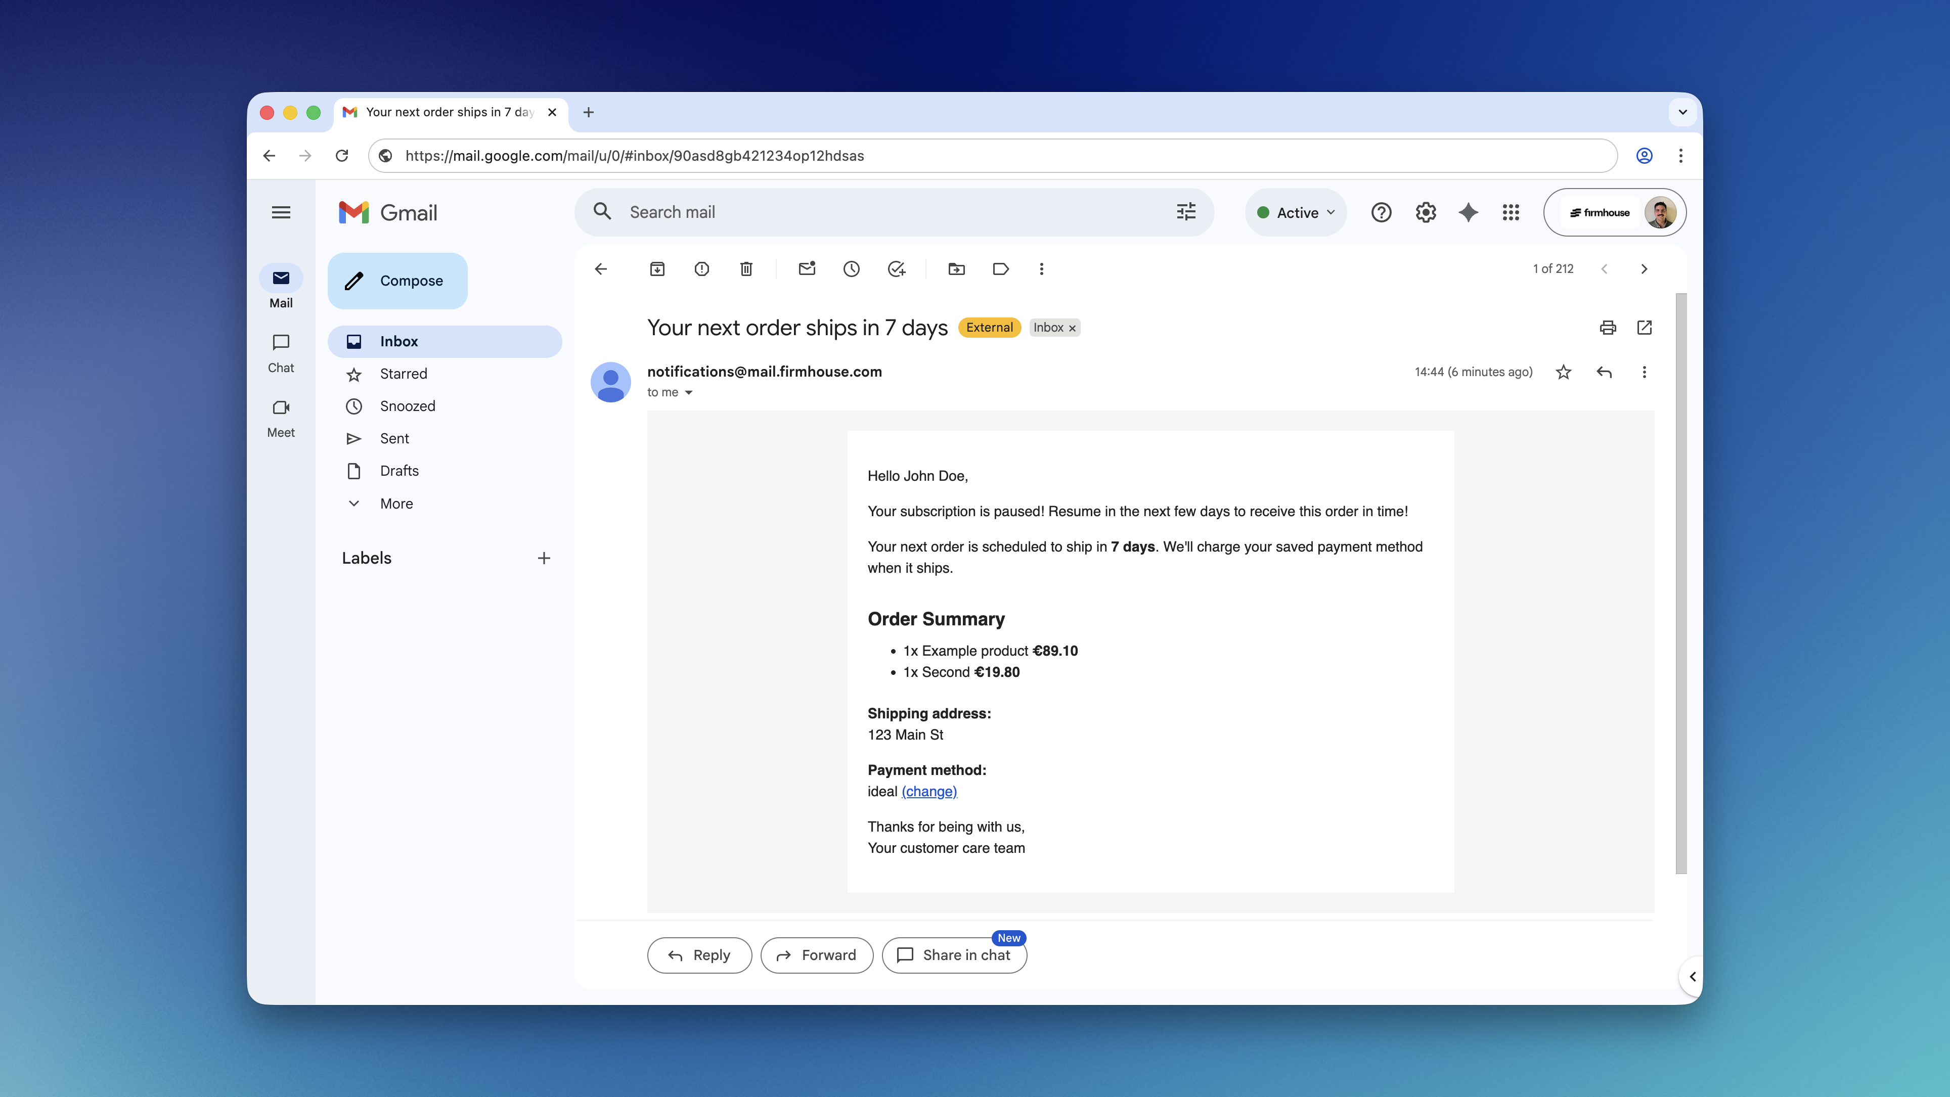Expand More in the sidebar folders
The height and width of the screenshot is (1097, 1950).
[x=396, y=503]
